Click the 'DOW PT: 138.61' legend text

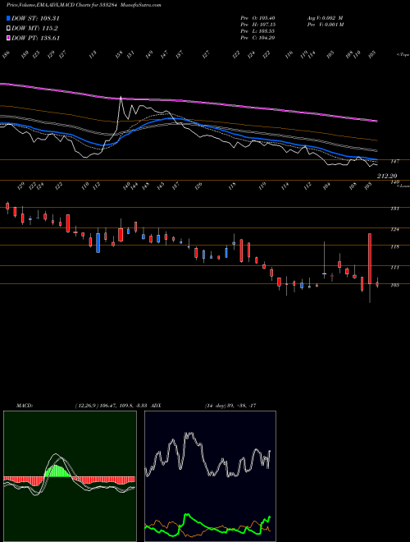click(35, 38)
